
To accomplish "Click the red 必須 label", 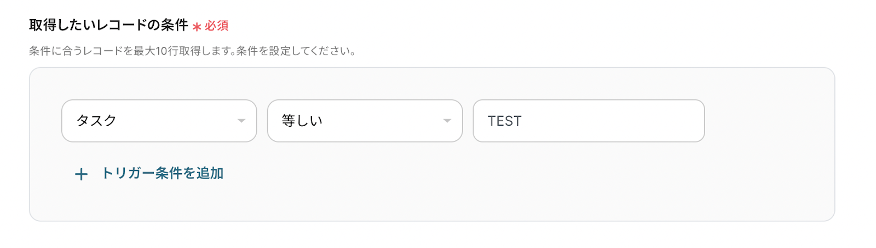I will (x=217, y=26).
